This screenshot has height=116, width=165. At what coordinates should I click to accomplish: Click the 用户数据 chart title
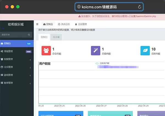click(45, 64)
